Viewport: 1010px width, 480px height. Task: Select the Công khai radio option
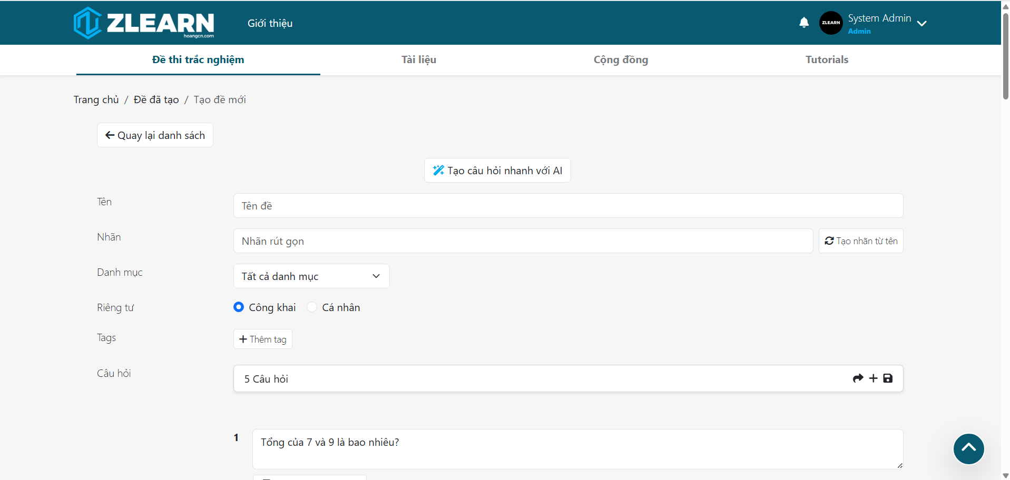point(239,307)
